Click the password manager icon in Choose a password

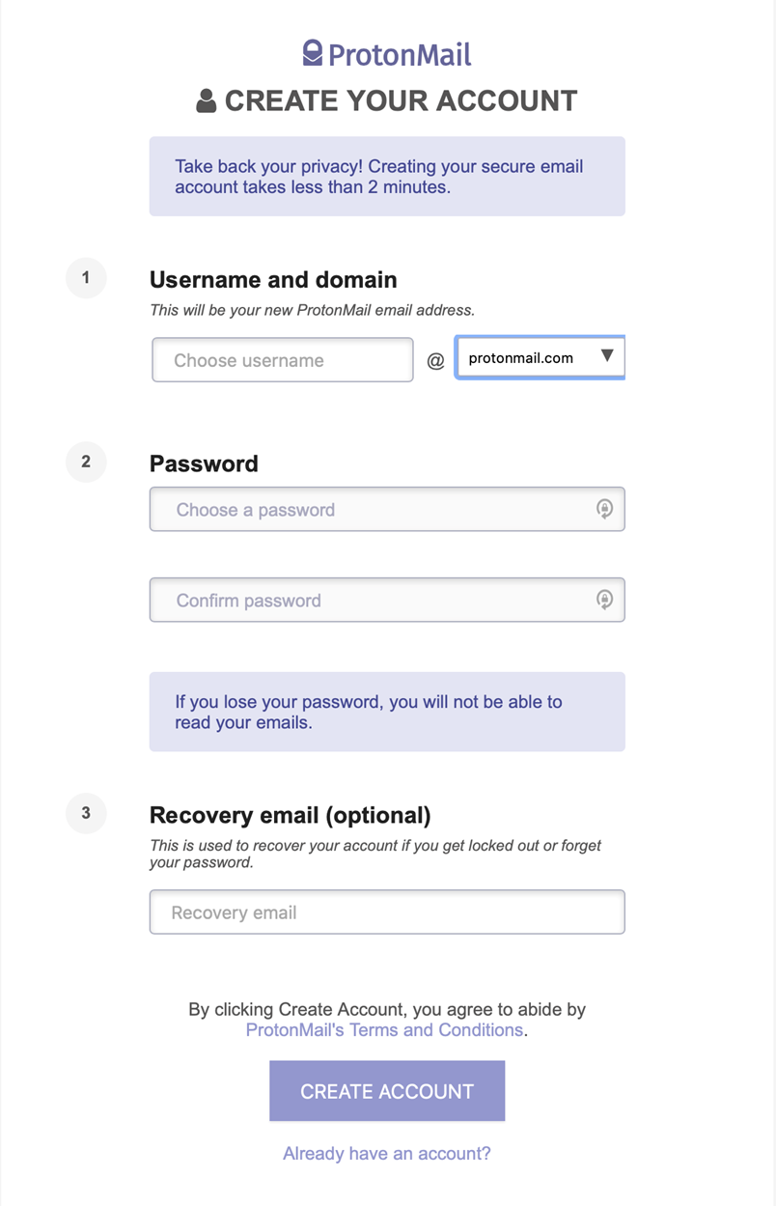604,509
